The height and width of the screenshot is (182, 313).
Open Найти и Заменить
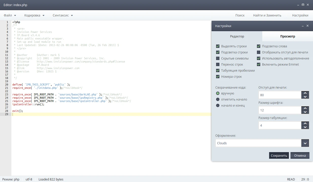coord(267,15)
